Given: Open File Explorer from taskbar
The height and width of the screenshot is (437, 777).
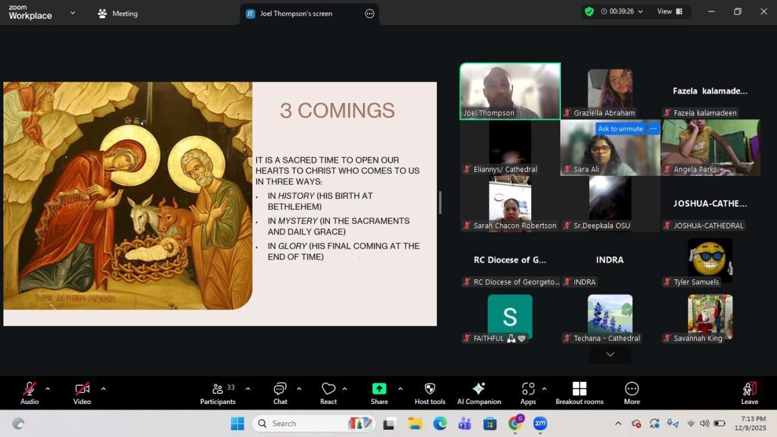Looking at the screenshot, I should coord(415,424).
